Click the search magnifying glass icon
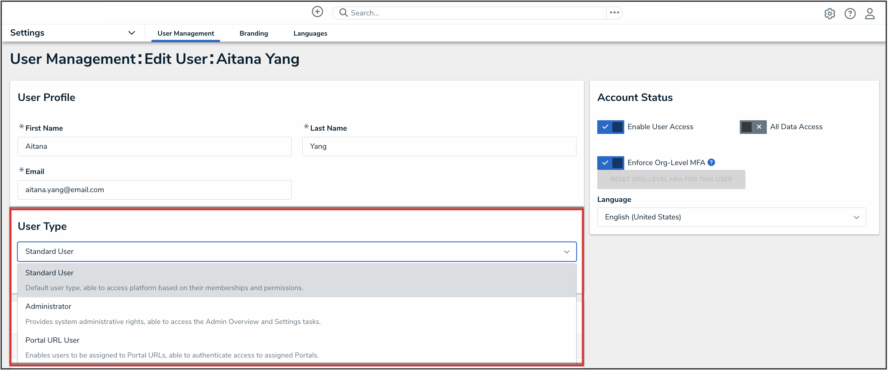The width and height of the screenshot is (888, 370). point(343,13)
